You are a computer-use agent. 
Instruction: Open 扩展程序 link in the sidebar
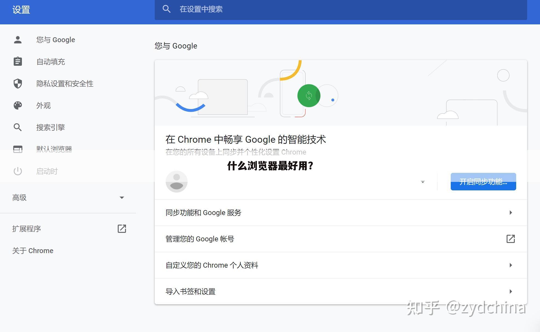(x=27, y=229)
